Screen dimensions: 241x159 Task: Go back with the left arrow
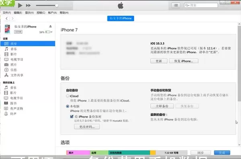pyautogui.click(x=6, y=18)
